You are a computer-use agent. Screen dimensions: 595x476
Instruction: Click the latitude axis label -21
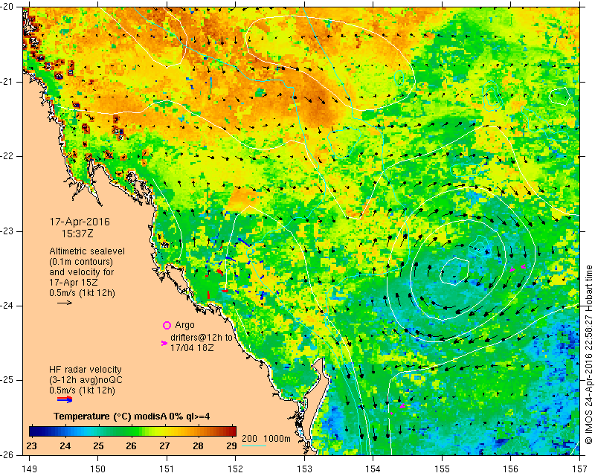[7, 82]
